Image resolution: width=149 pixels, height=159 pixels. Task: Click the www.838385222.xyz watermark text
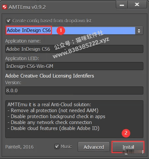pos(81,48)
